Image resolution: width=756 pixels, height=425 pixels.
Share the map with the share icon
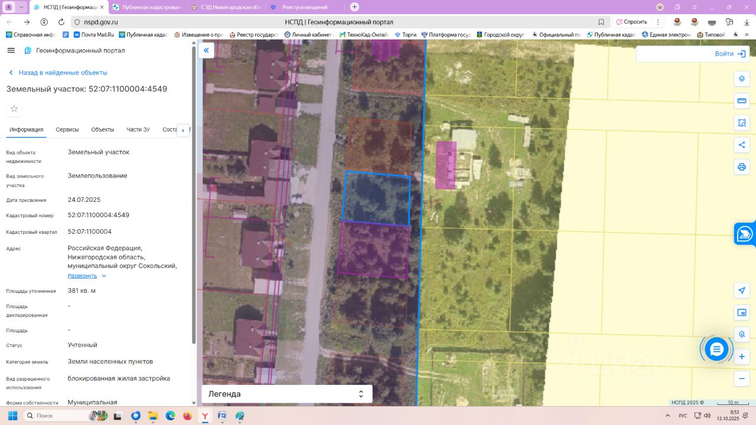[742, 145]
